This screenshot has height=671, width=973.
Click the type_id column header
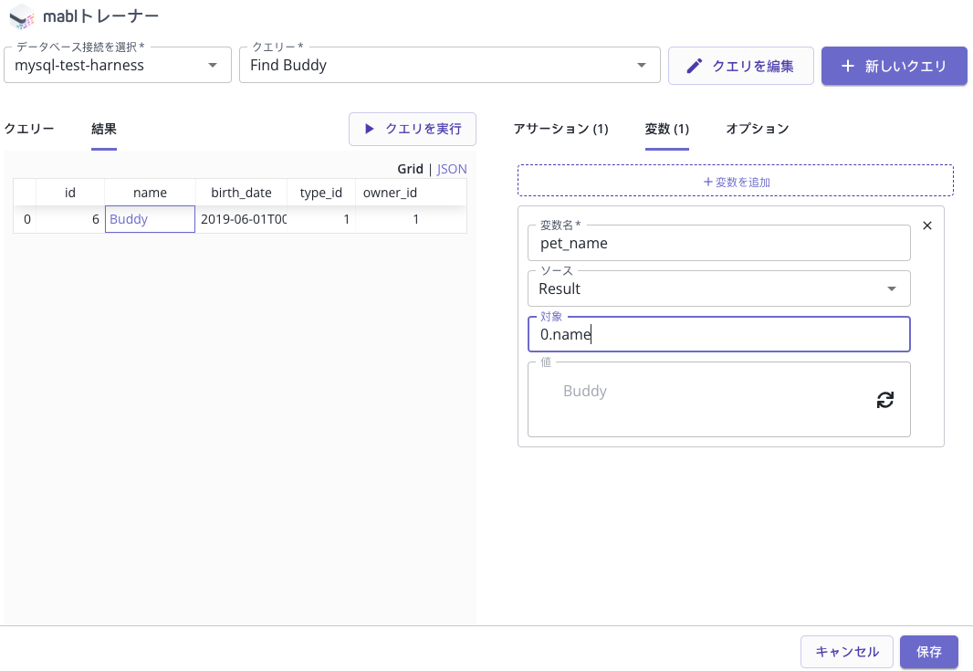(320, 193)
